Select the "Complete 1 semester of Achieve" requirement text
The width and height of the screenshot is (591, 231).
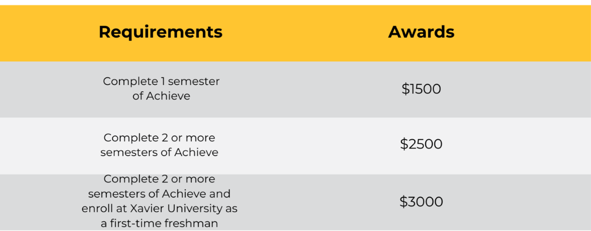coord(161,88)
